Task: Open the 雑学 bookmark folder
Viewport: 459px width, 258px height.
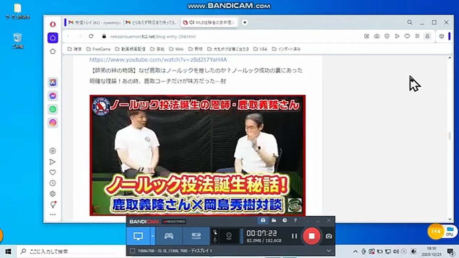Action: pyautogui.click(x=75, y=49)
